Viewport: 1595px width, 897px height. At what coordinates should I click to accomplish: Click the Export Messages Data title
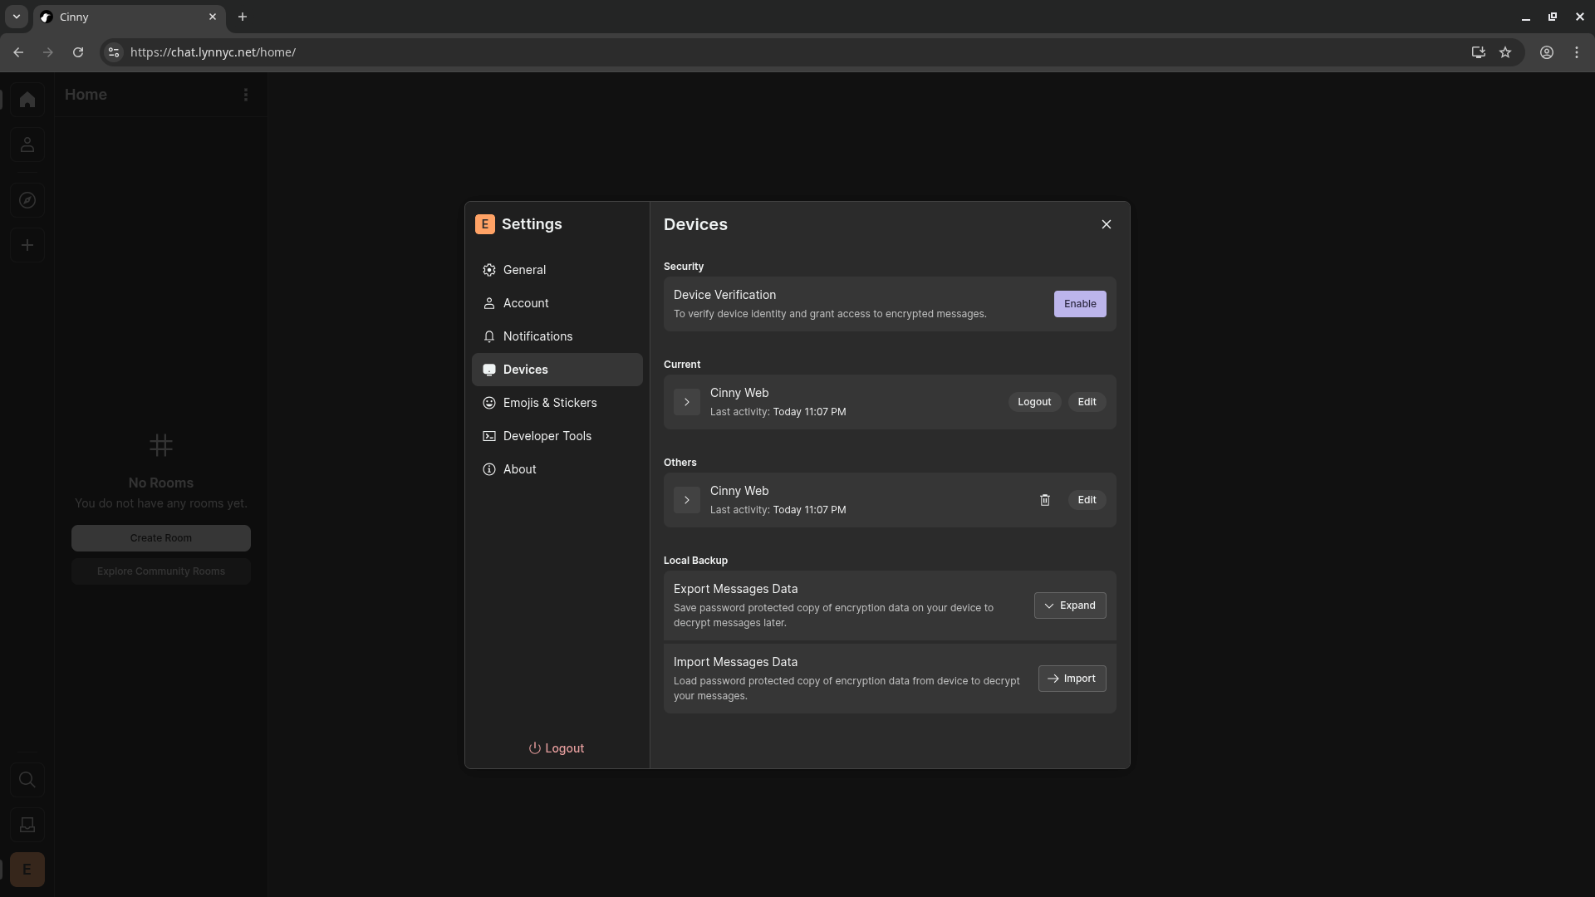[735, 589]
